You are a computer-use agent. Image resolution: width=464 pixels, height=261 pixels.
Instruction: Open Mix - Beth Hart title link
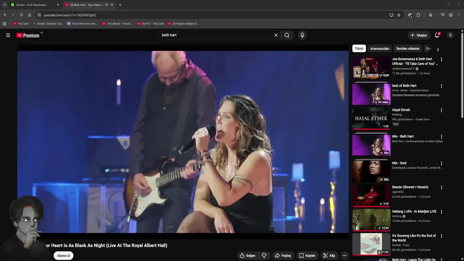(x=403, y=137)
